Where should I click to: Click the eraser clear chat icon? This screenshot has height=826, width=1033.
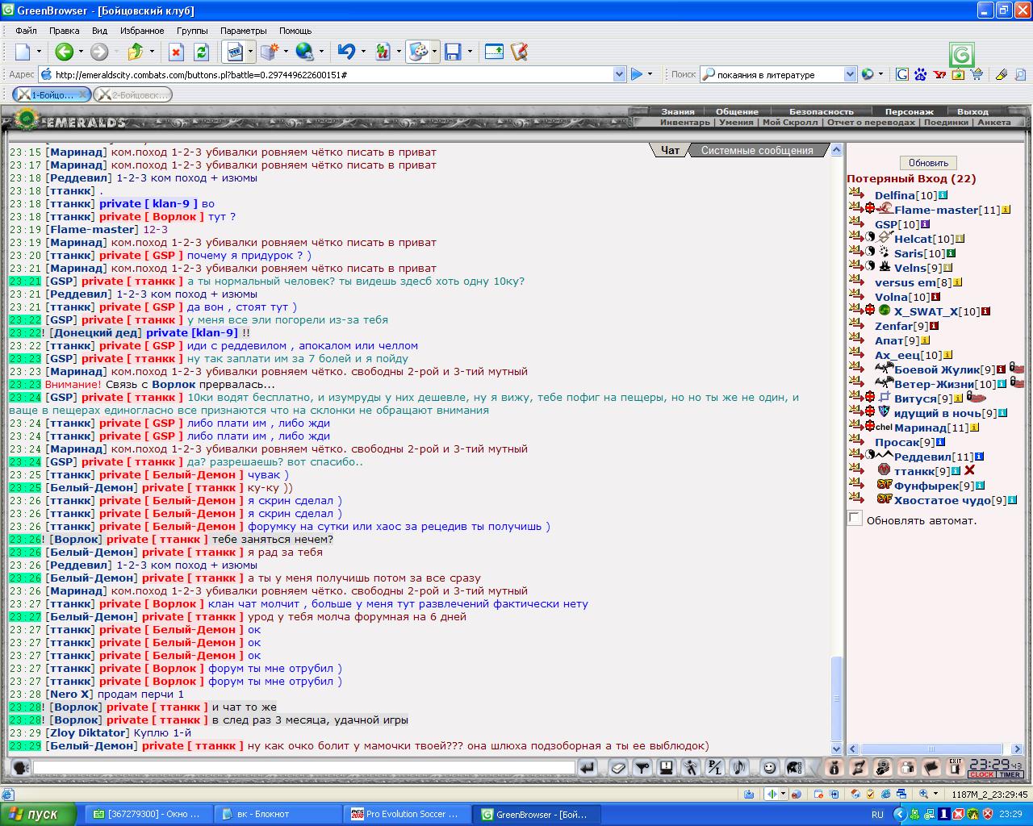click(x=617, y=768)
